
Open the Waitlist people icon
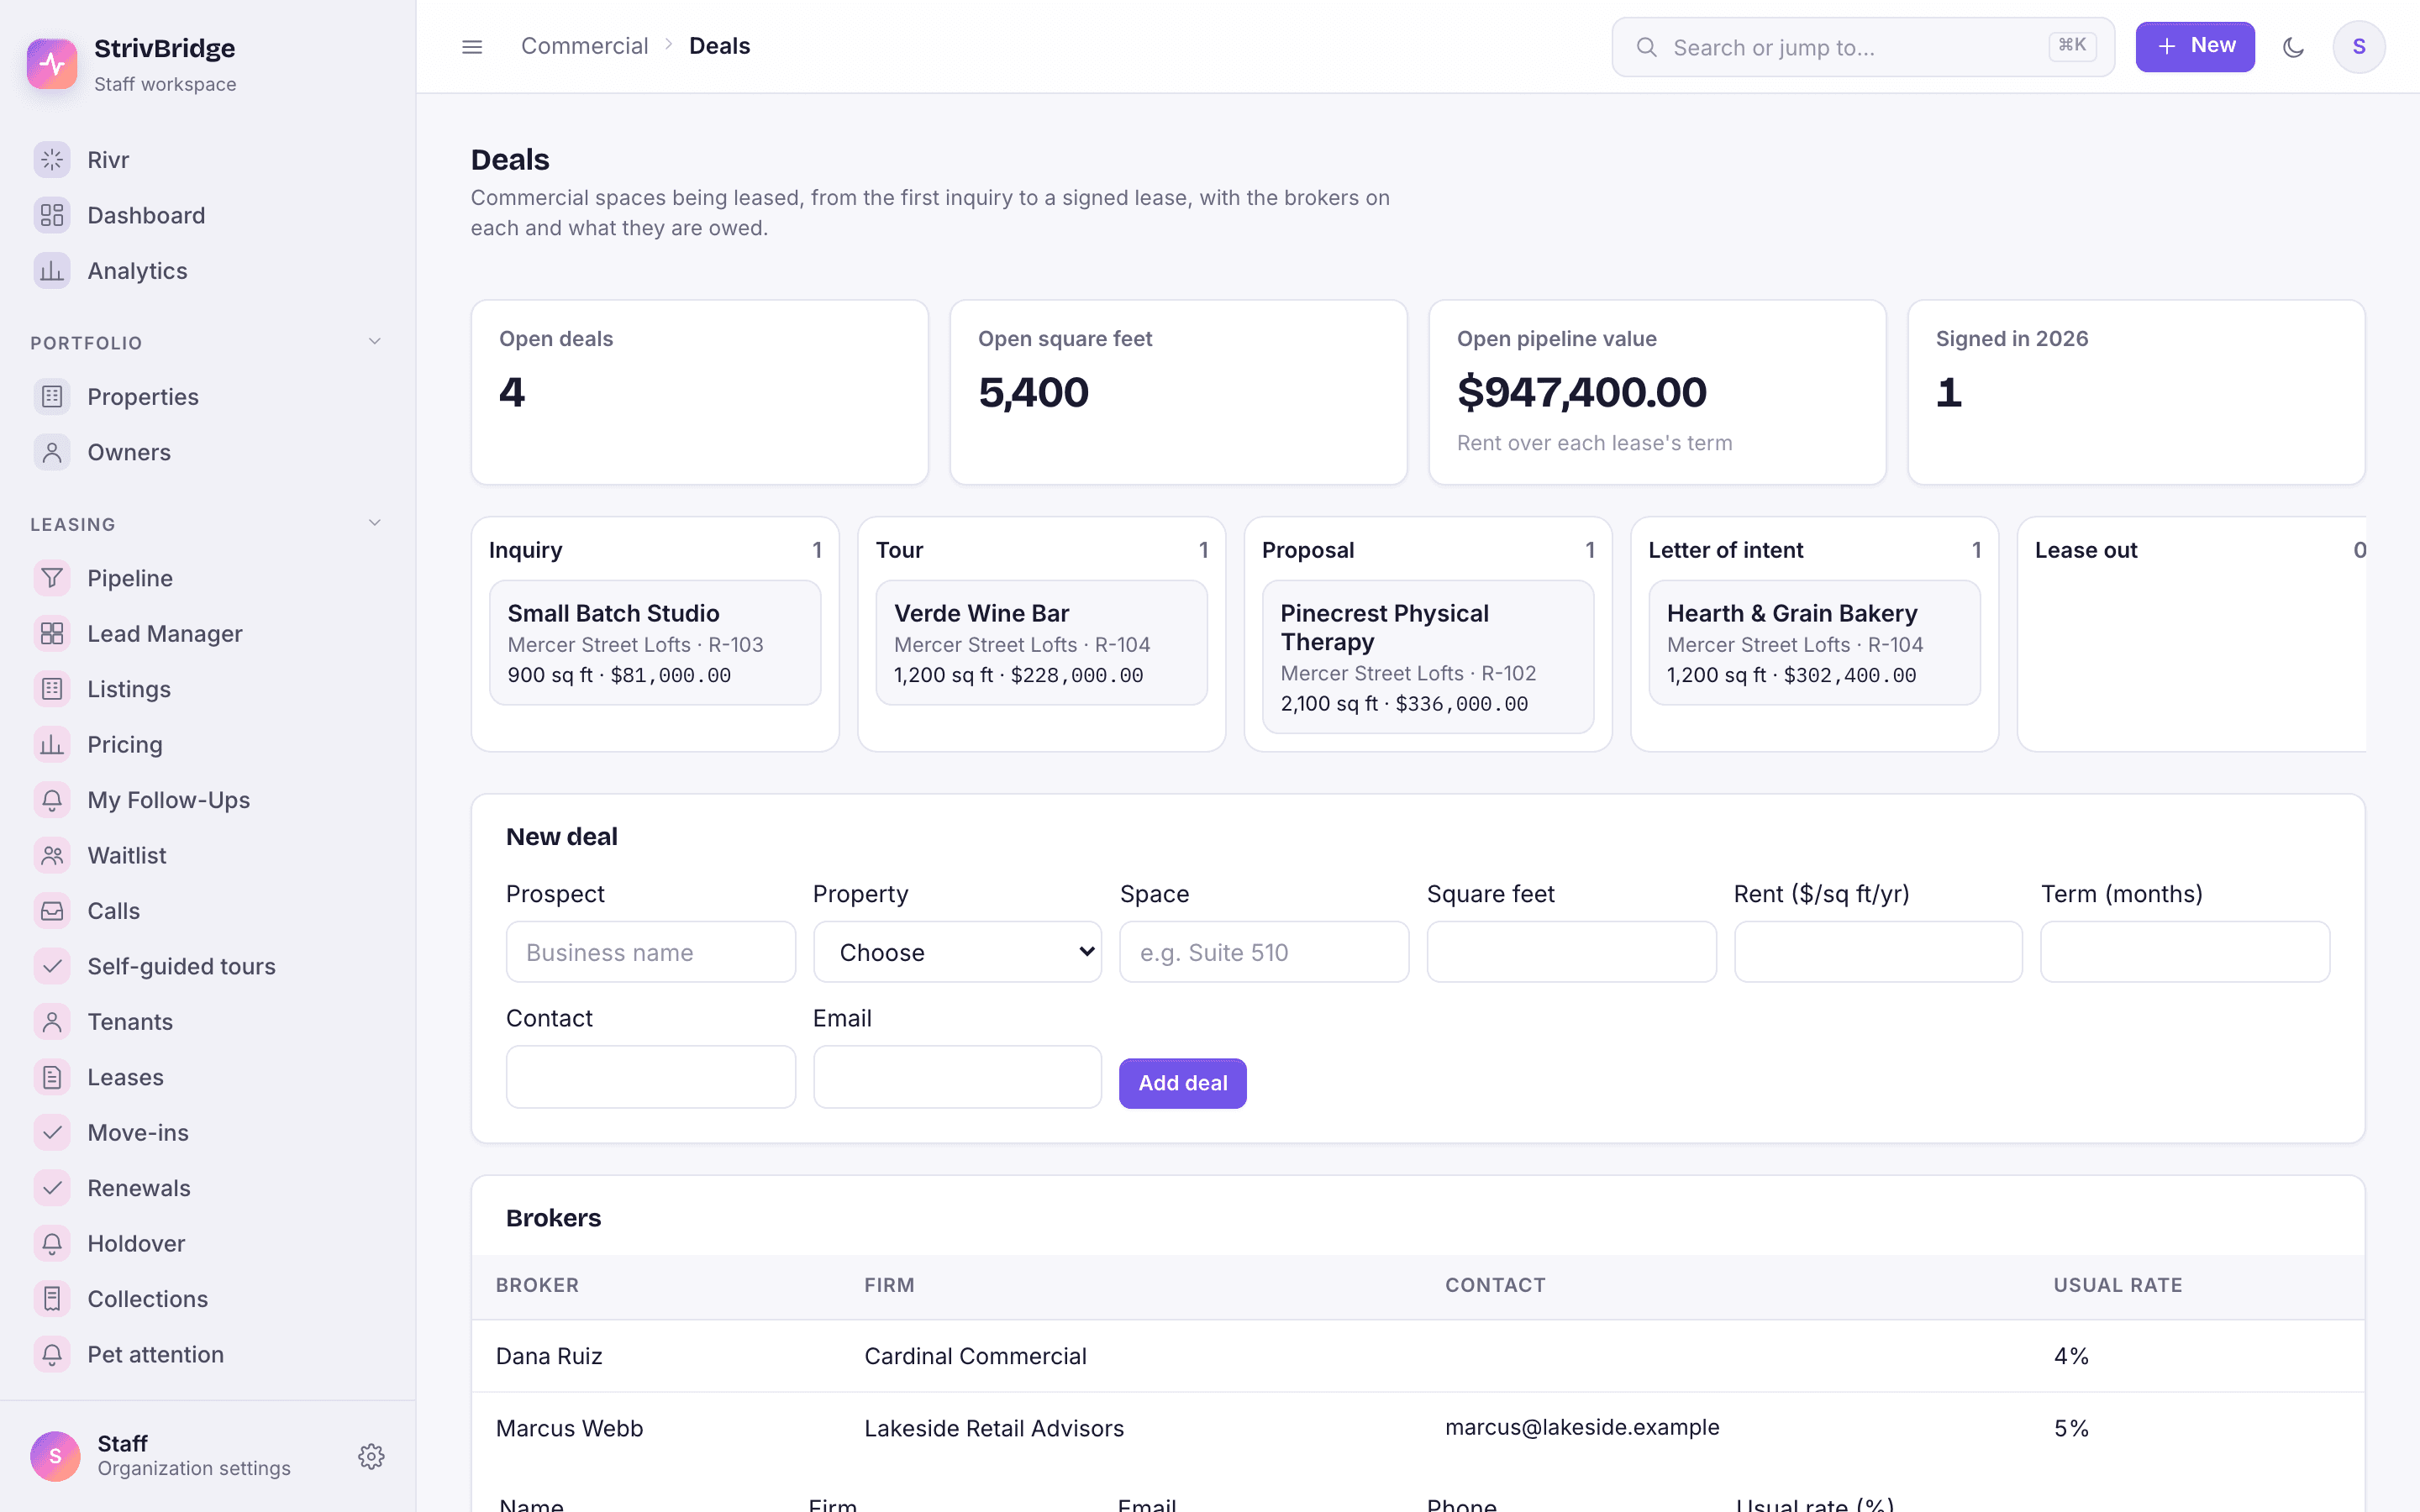pos(52,855)
